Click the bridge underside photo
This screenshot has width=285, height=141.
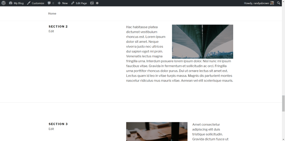(x=202, y=42)
